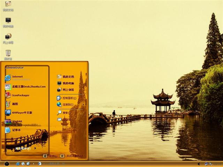The width and height of the screenshot is (223, 167).
Task: Launch Internet Explorer from Start menu
Action: 17,78
